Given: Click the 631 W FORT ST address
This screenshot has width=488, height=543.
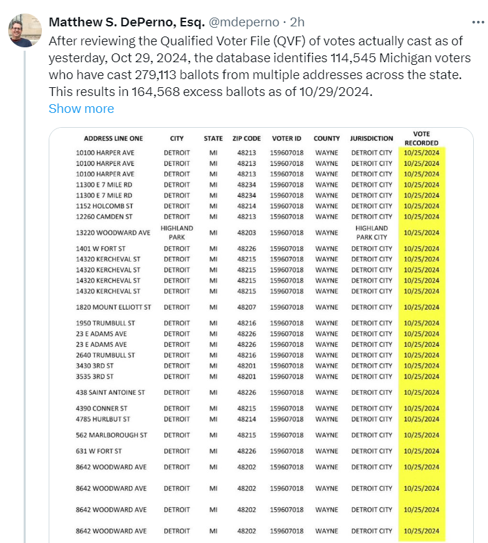Looking at the screenshot, I should click(x=99, y=451).
